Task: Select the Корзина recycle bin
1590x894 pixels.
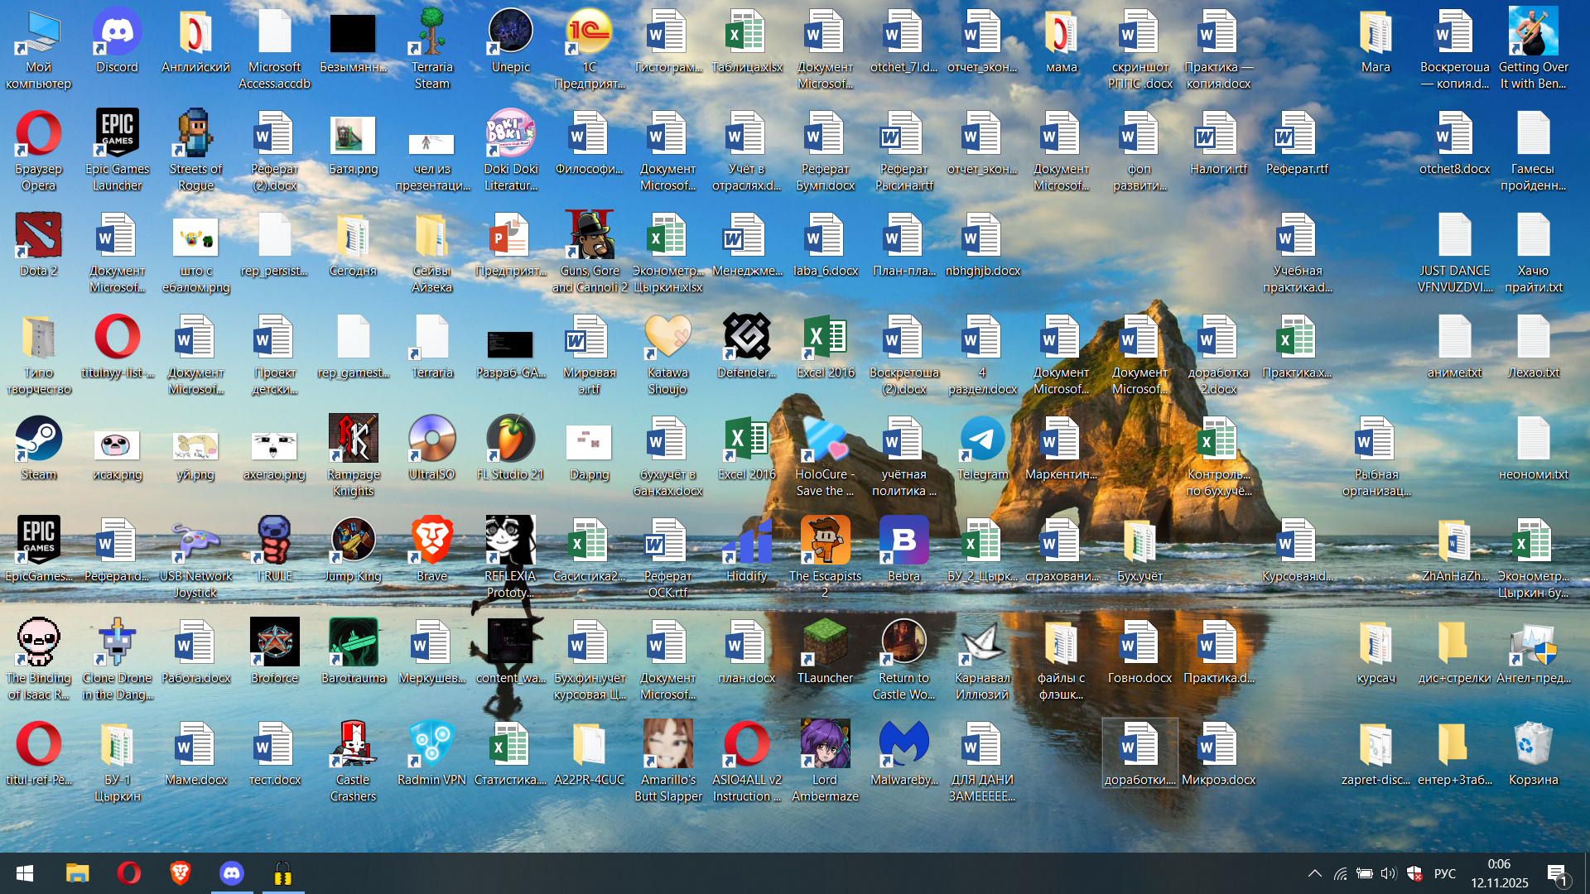Action: coord(1534,754)
